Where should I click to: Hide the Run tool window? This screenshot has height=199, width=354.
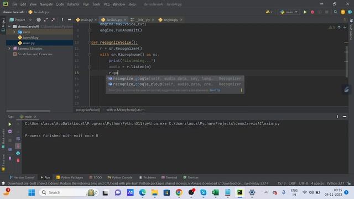[x=345, y=117]
